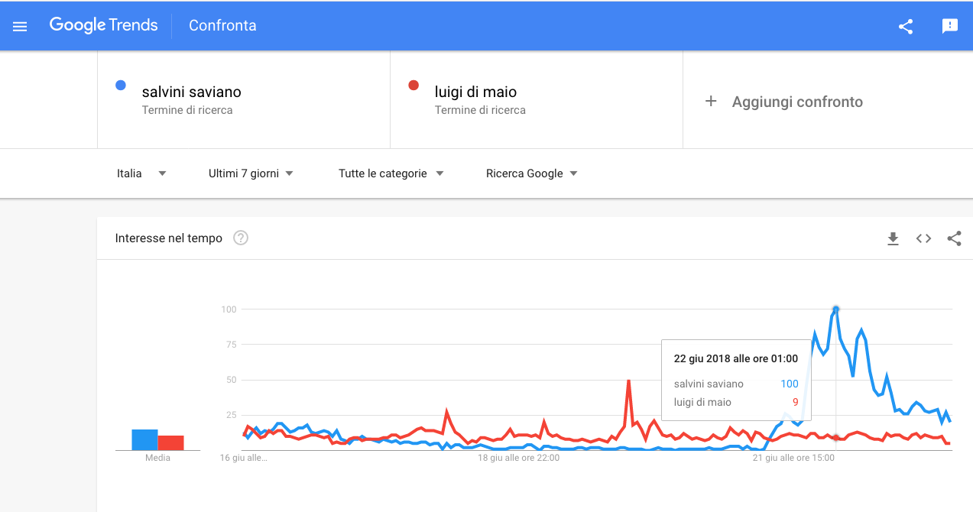Click the plus icon to add comparison
Image resolution: width=973 pixels, height=512 pixels.
(x=711, y=101)
